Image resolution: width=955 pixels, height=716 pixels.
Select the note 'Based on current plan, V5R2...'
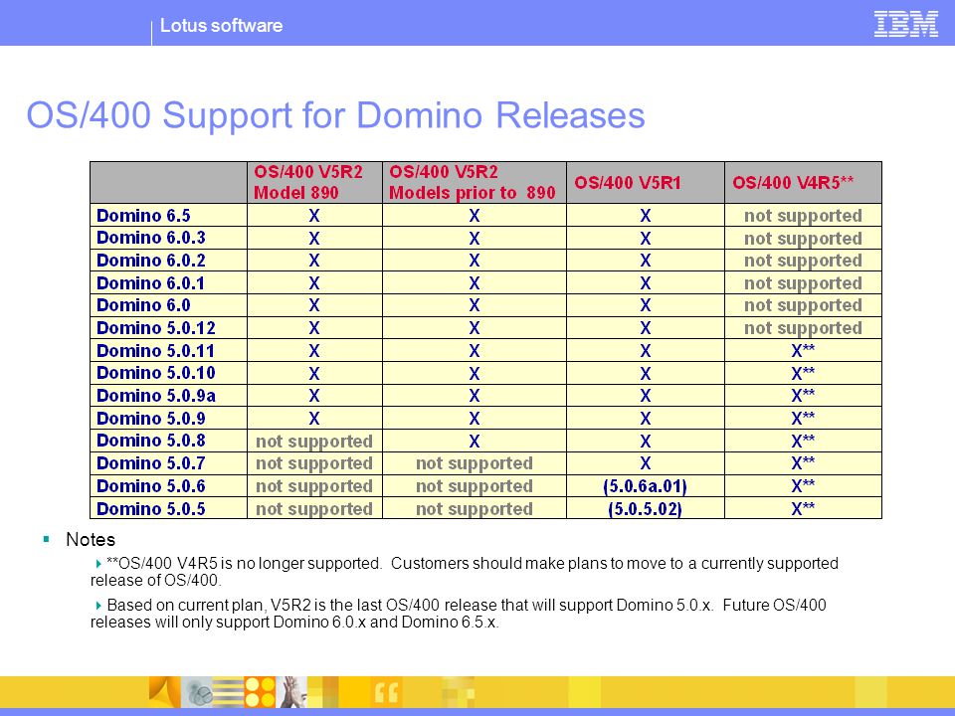(x=458, y=614)
